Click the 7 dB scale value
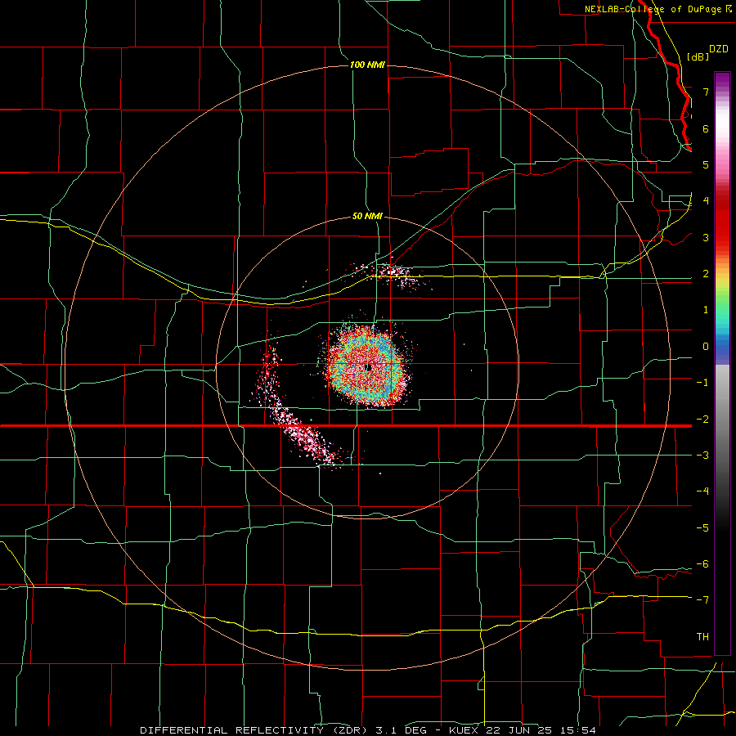This screenshot has width=736, height=736. (x=706, y=92)
